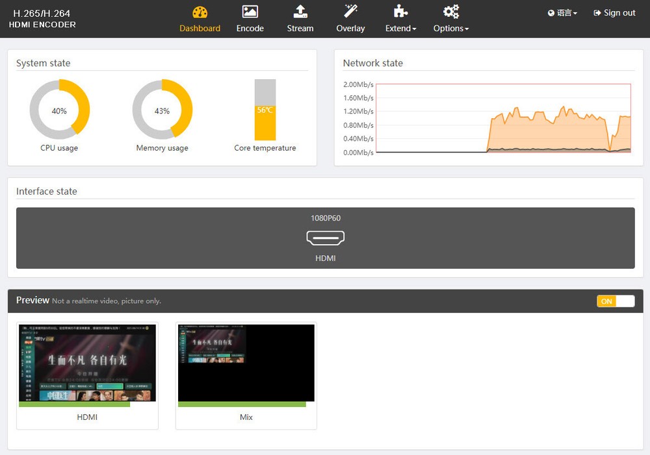Viewport: 650px width, 455px height.
Task: Open the Encode picture icon
Action: pos(250,12)
